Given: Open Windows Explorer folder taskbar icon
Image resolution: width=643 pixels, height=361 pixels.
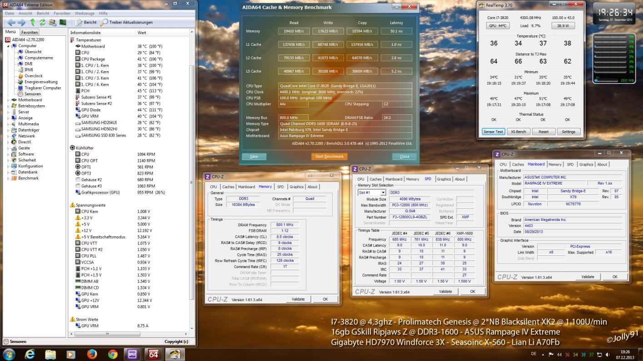Looking at the screenshot, I should (x=50, y=354).
